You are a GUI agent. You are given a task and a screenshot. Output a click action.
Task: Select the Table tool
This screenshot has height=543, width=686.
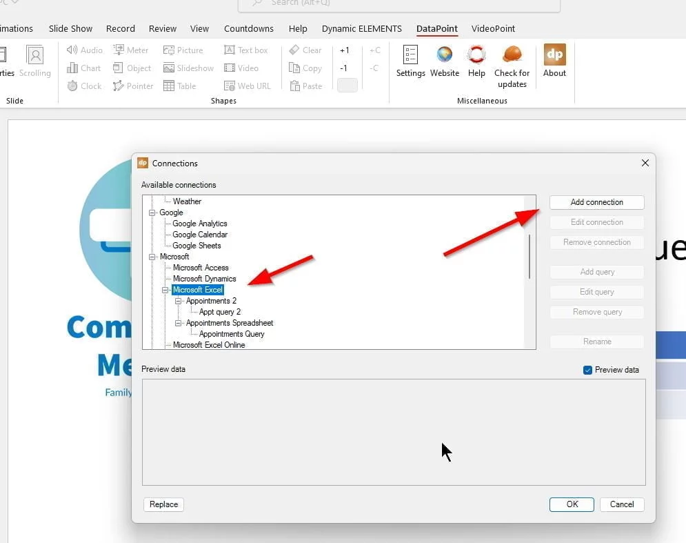tap(181, 86)
